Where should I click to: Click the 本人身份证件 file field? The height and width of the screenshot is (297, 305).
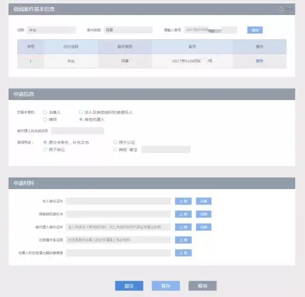[118, 201]
